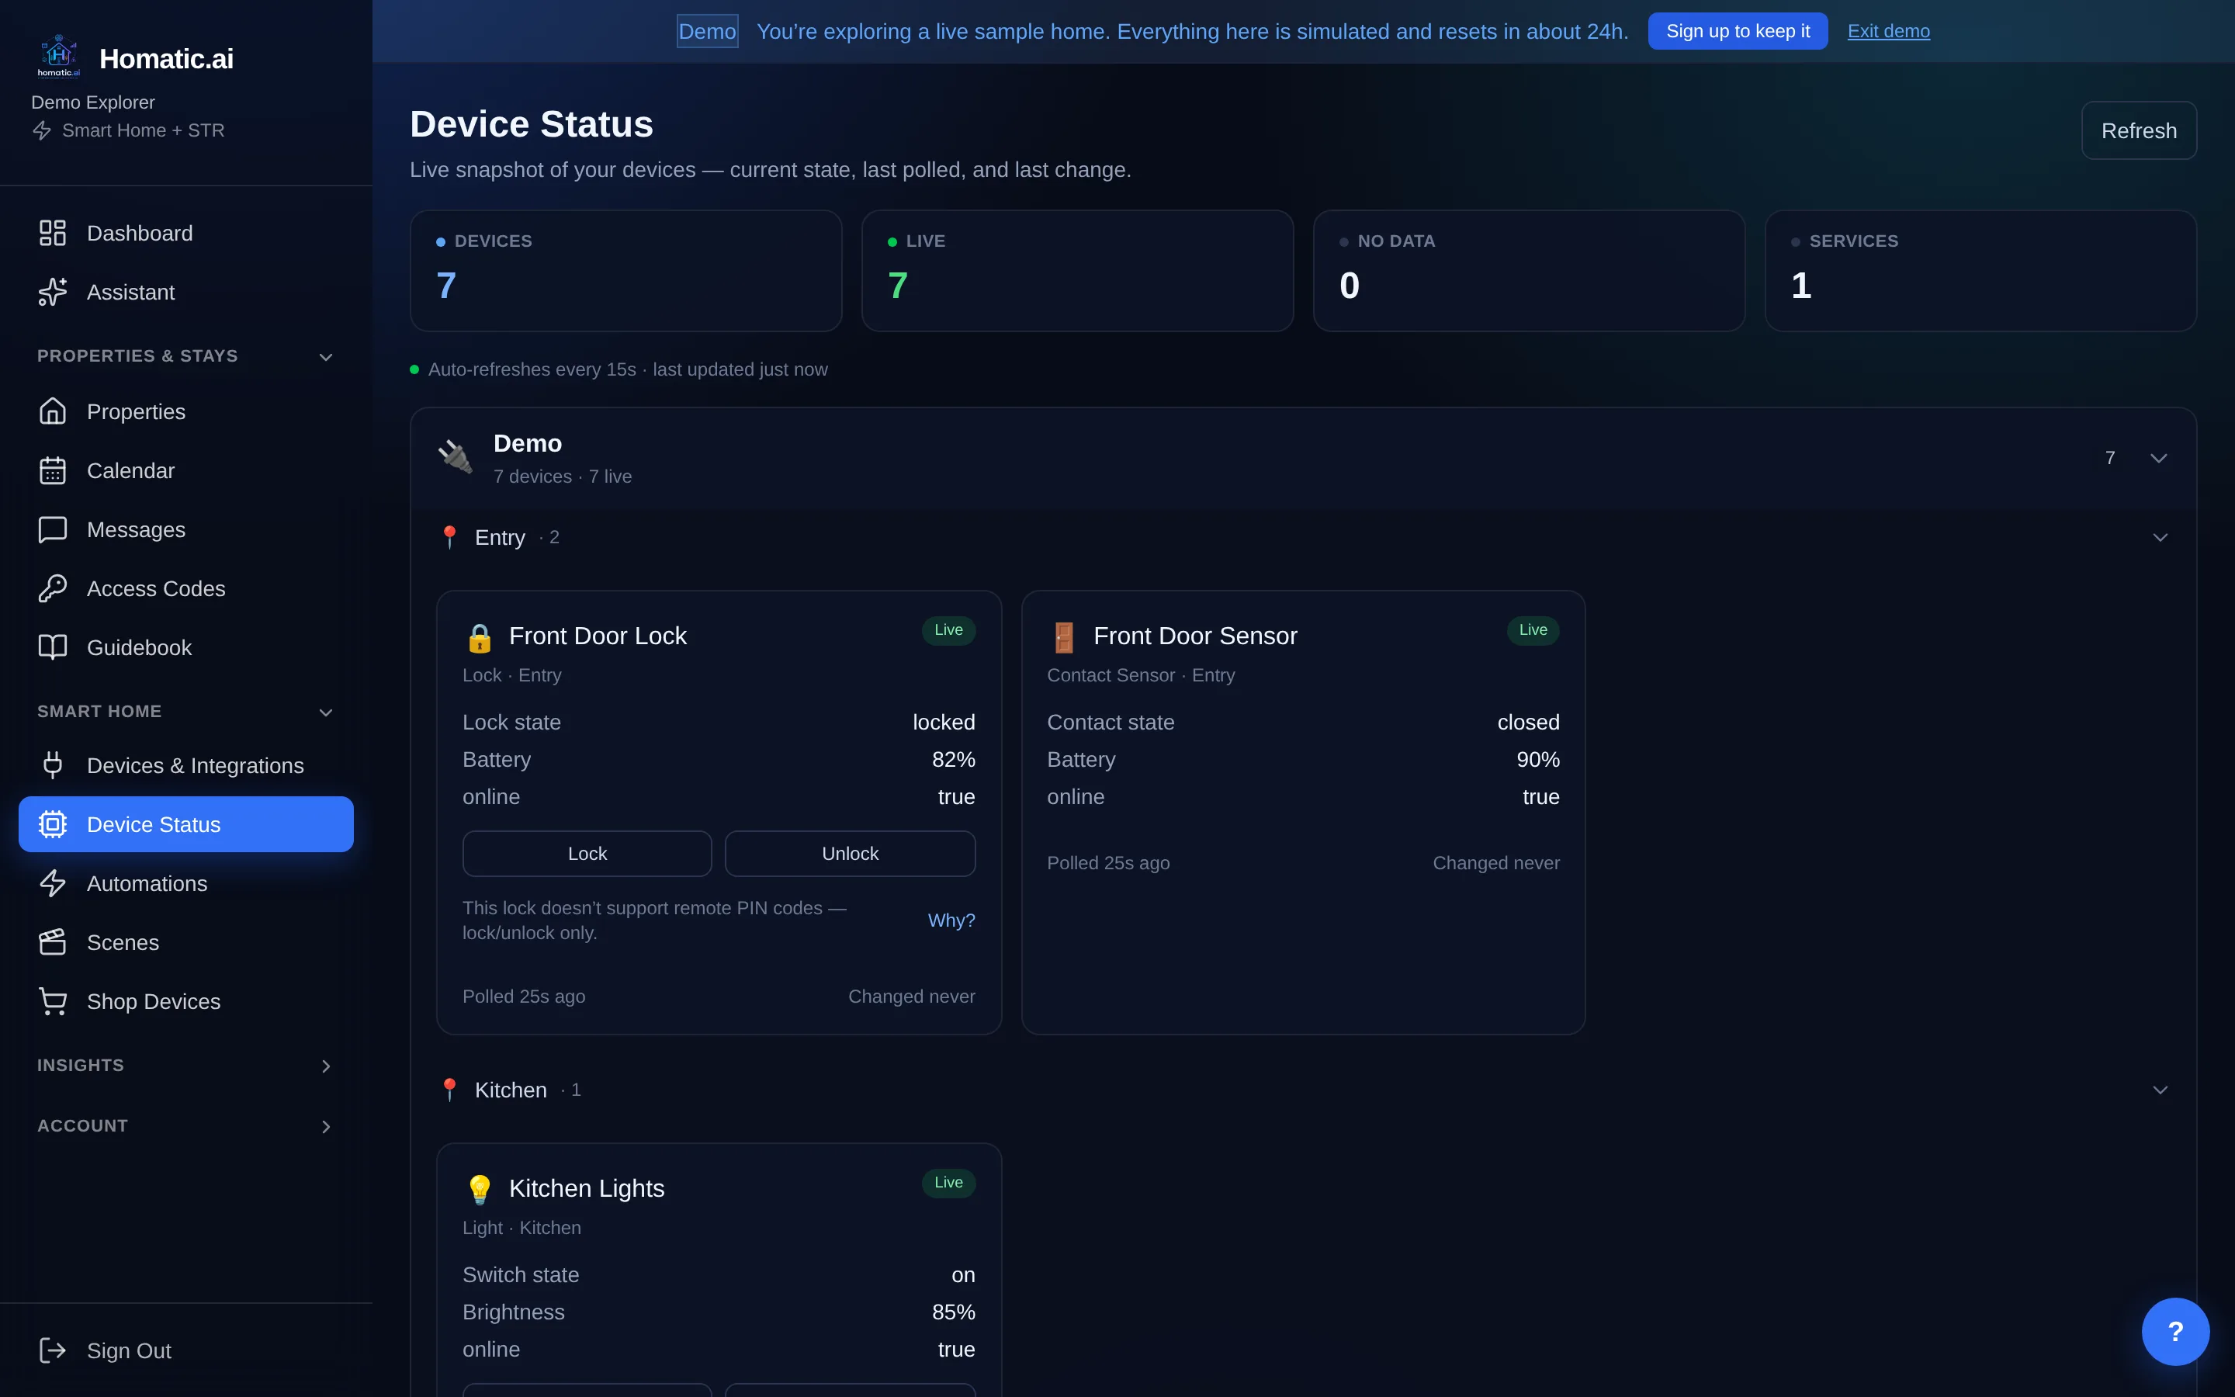
Task: Expand the Insights sidebar section
Action: (325, 1066)
